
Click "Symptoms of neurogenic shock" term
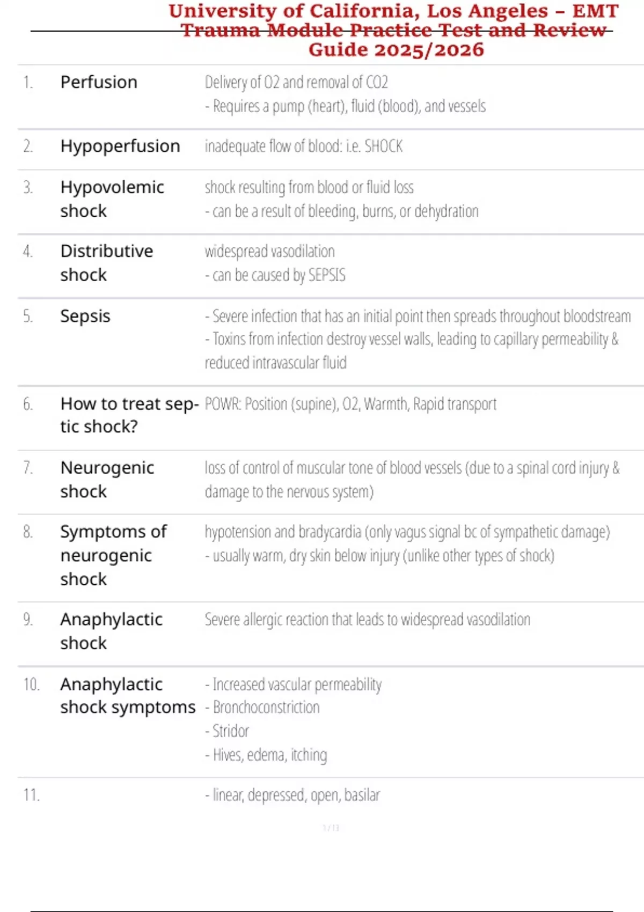tap(113, 555)
